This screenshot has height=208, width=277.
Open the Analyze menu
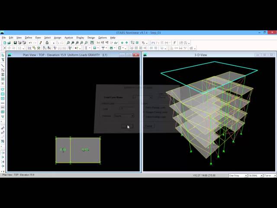(69, 38)
